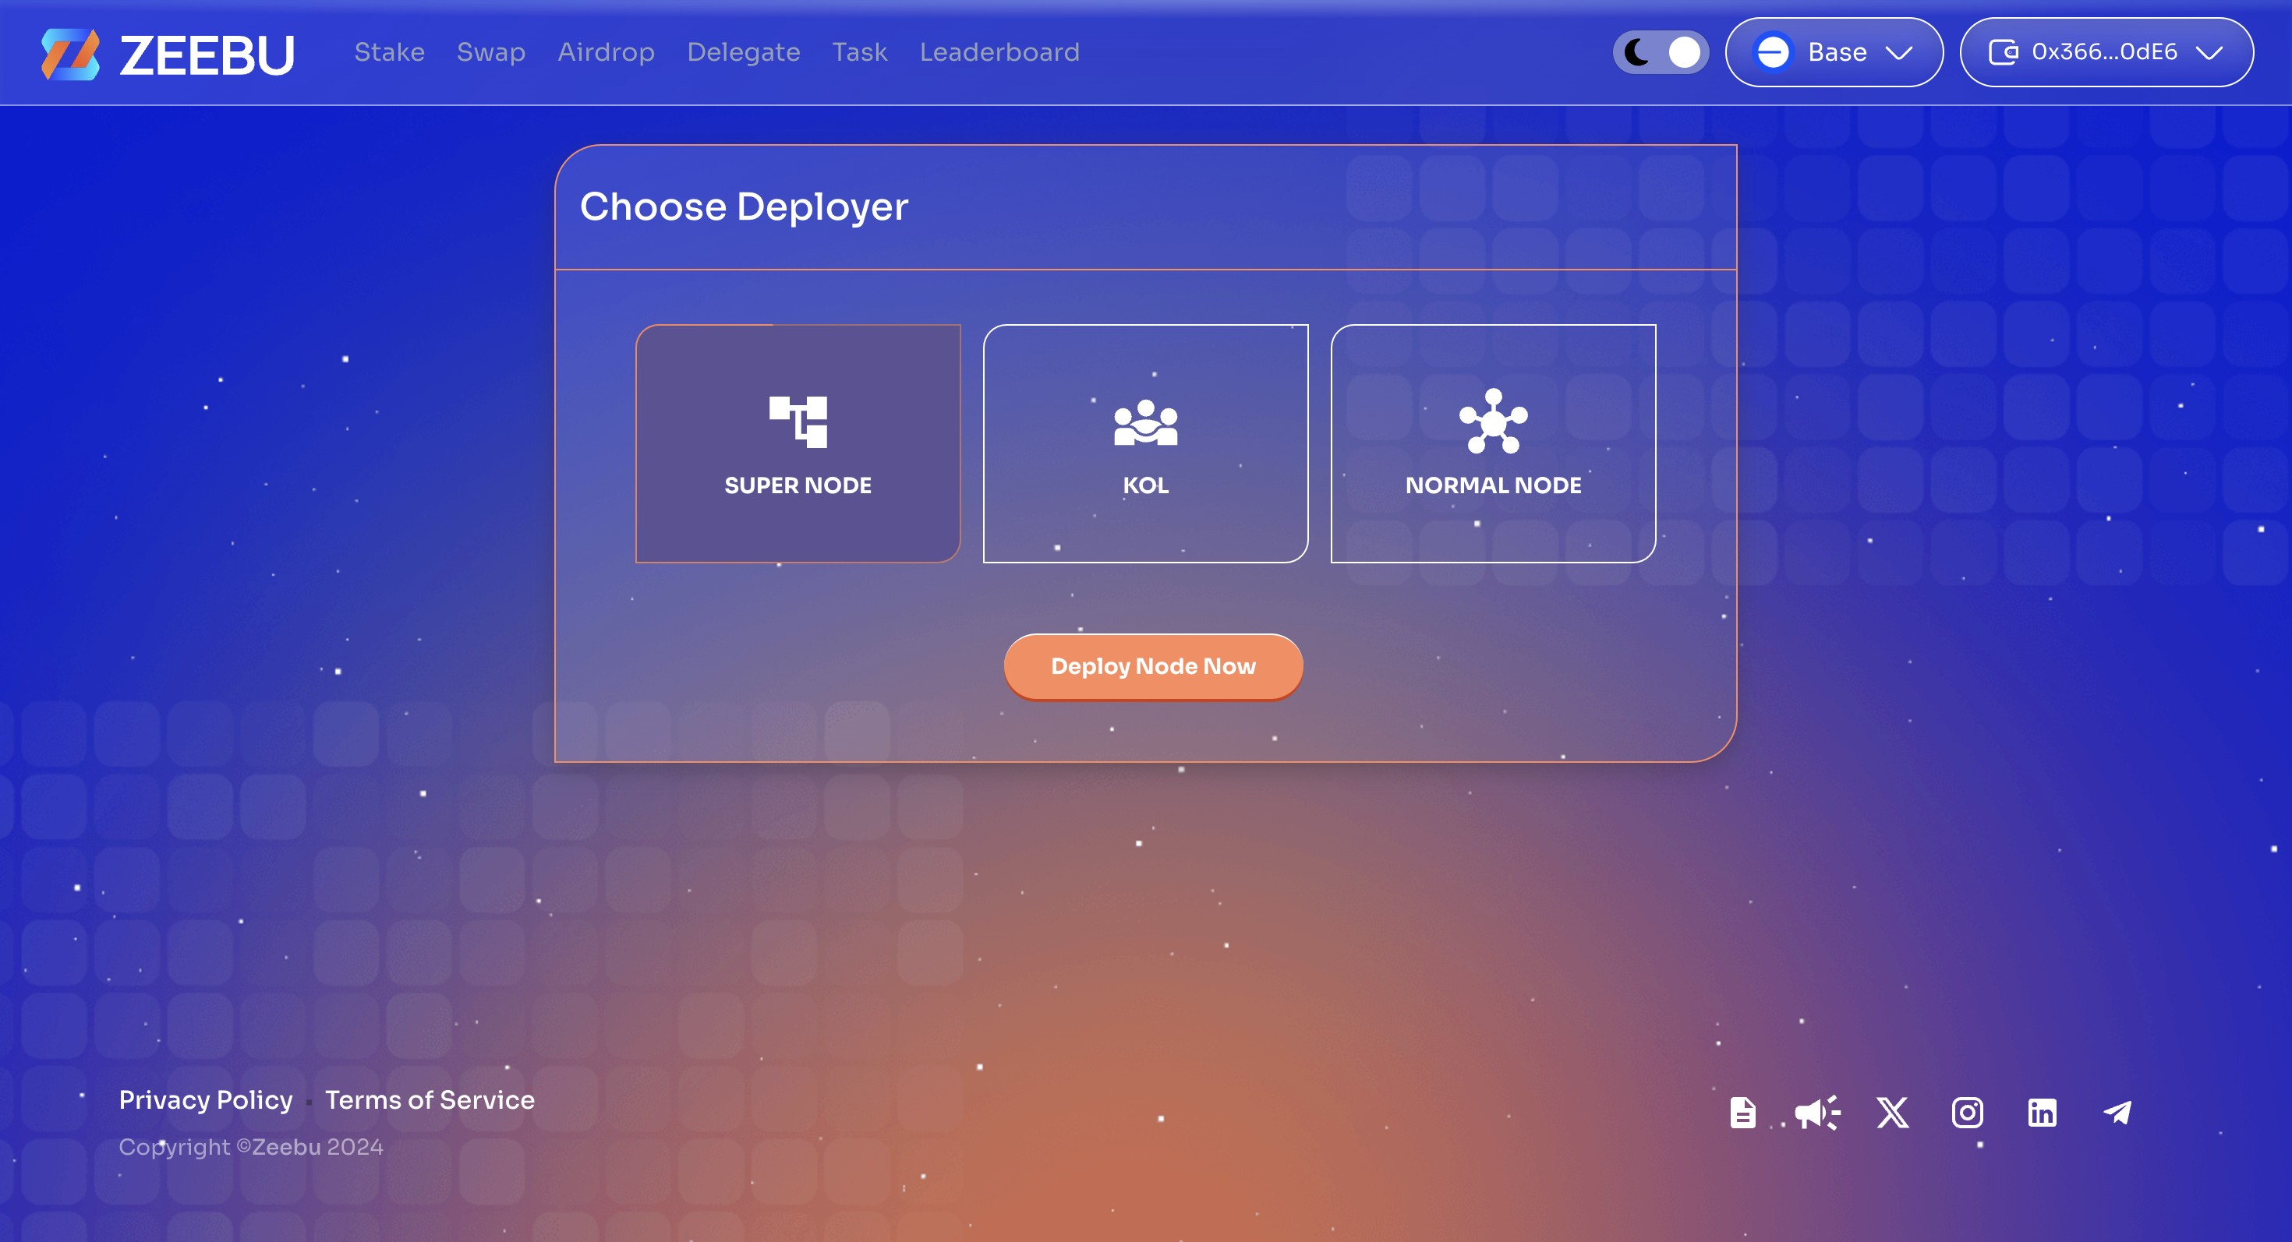Open the 0x366...0dE6 wallet dropdown
Viewport: 2292px width, 1242px height.
click(2106, 52)
